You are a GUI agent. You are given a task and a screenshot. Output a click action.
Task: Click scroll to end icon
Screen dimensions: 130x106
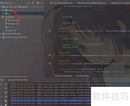6,96
